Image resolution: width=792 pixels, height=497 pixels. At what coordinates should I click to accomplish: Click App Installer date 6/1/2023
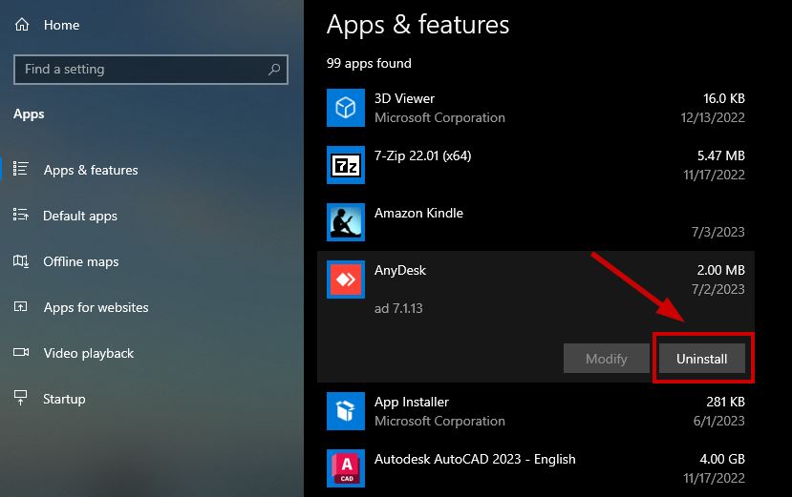(x=718, y=421)
